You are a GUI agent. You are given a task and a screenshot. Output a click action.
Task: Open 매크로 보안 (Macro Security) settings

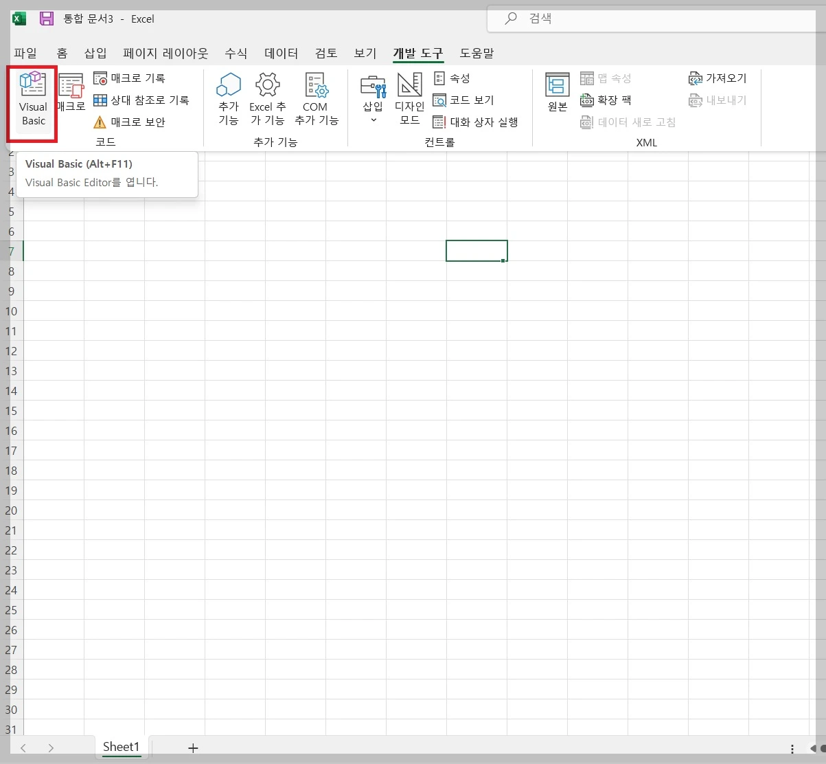click(x=129, y=122)
